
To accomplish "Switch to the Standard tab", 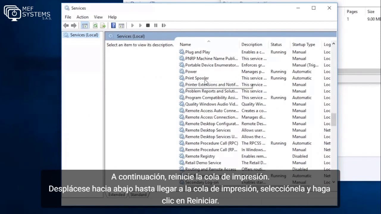I will coord(138,195).
